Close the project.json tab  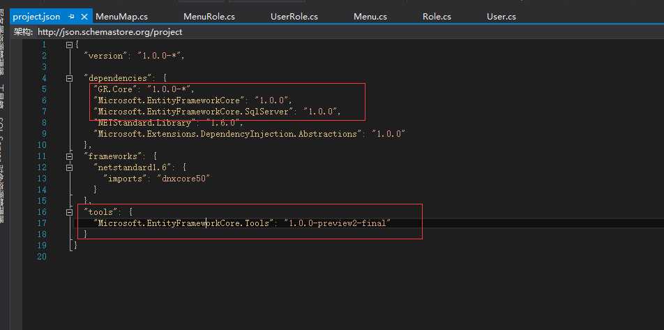pos(84,17)
